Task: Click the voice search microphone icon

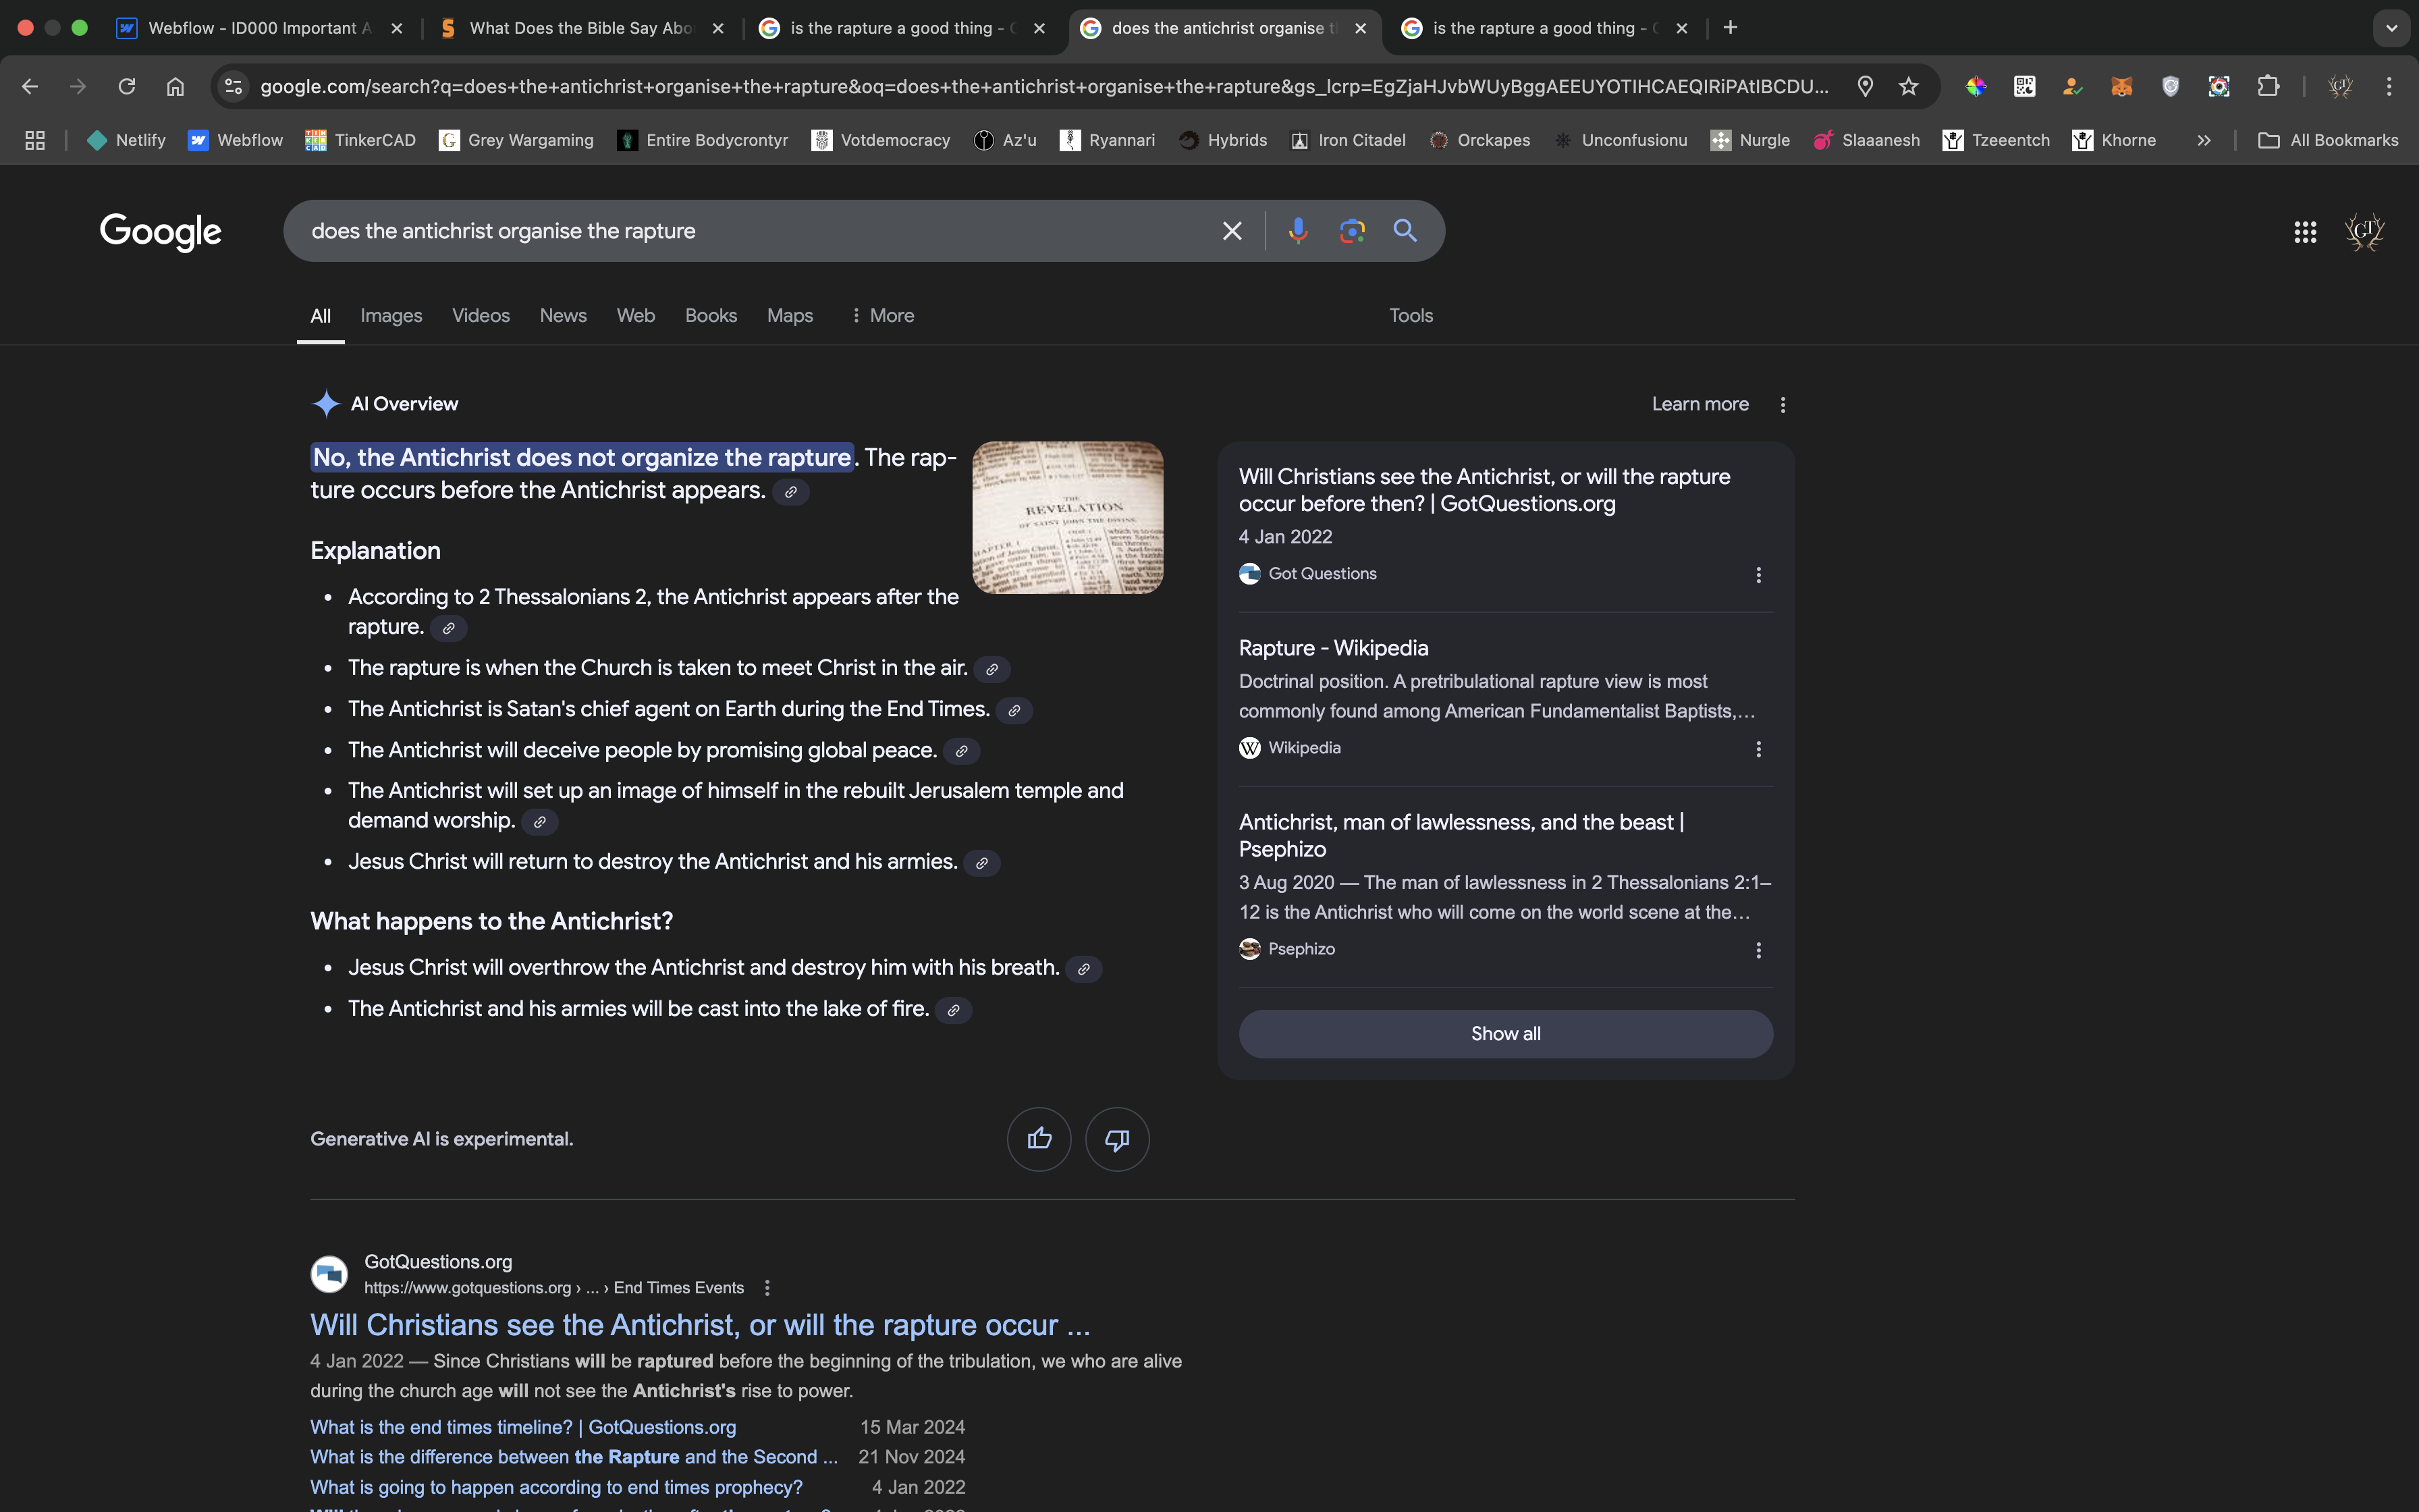Action: 1297,231
